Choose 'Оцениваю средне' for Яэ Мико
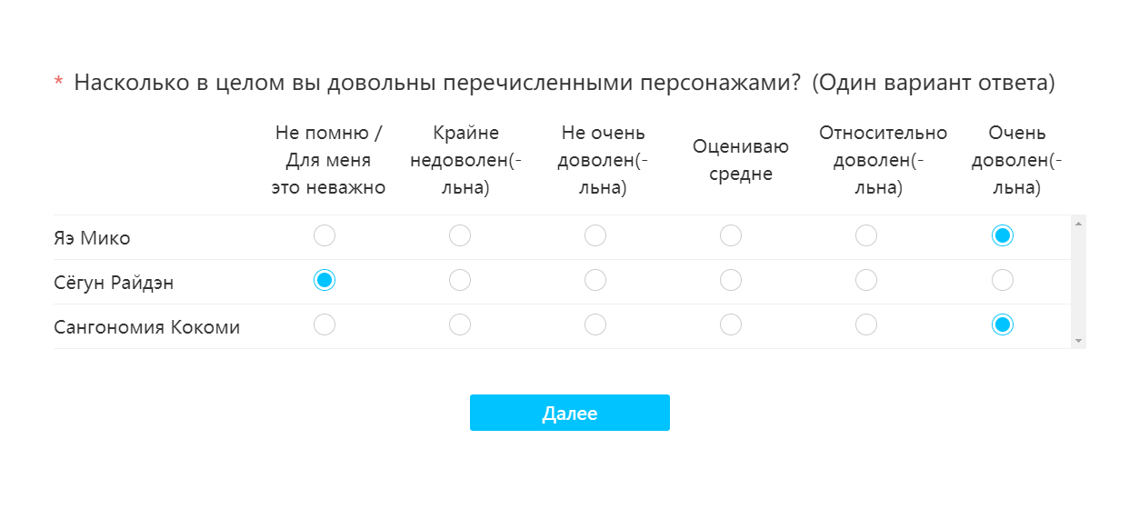1139x519 pixels. 731,236
